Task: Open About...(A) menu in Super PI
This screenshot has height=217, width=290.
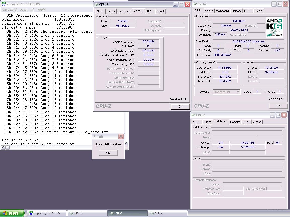Action: click(27, 10)
